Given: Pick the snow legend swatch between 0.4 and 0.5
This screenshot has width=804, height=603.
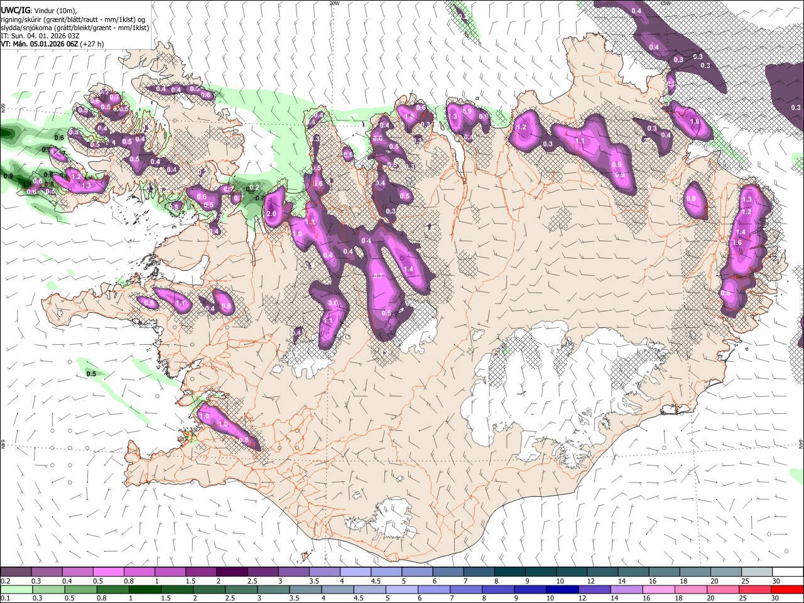Looking at the screenshot, I should tap(77, 572).
